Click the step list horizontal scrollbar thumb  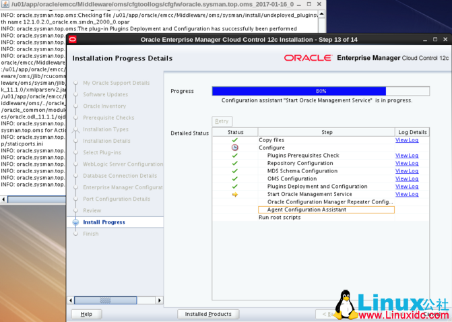pos(106,300)
